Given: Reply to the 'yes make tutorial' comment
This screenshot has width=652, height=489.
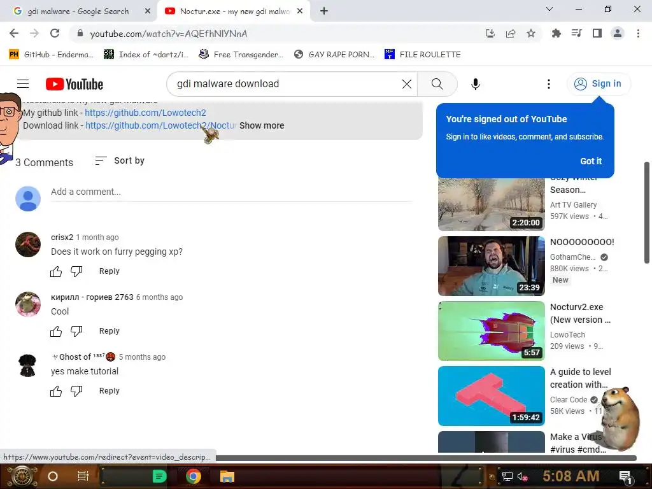Looking at the screenshot, I should (110, 391).
